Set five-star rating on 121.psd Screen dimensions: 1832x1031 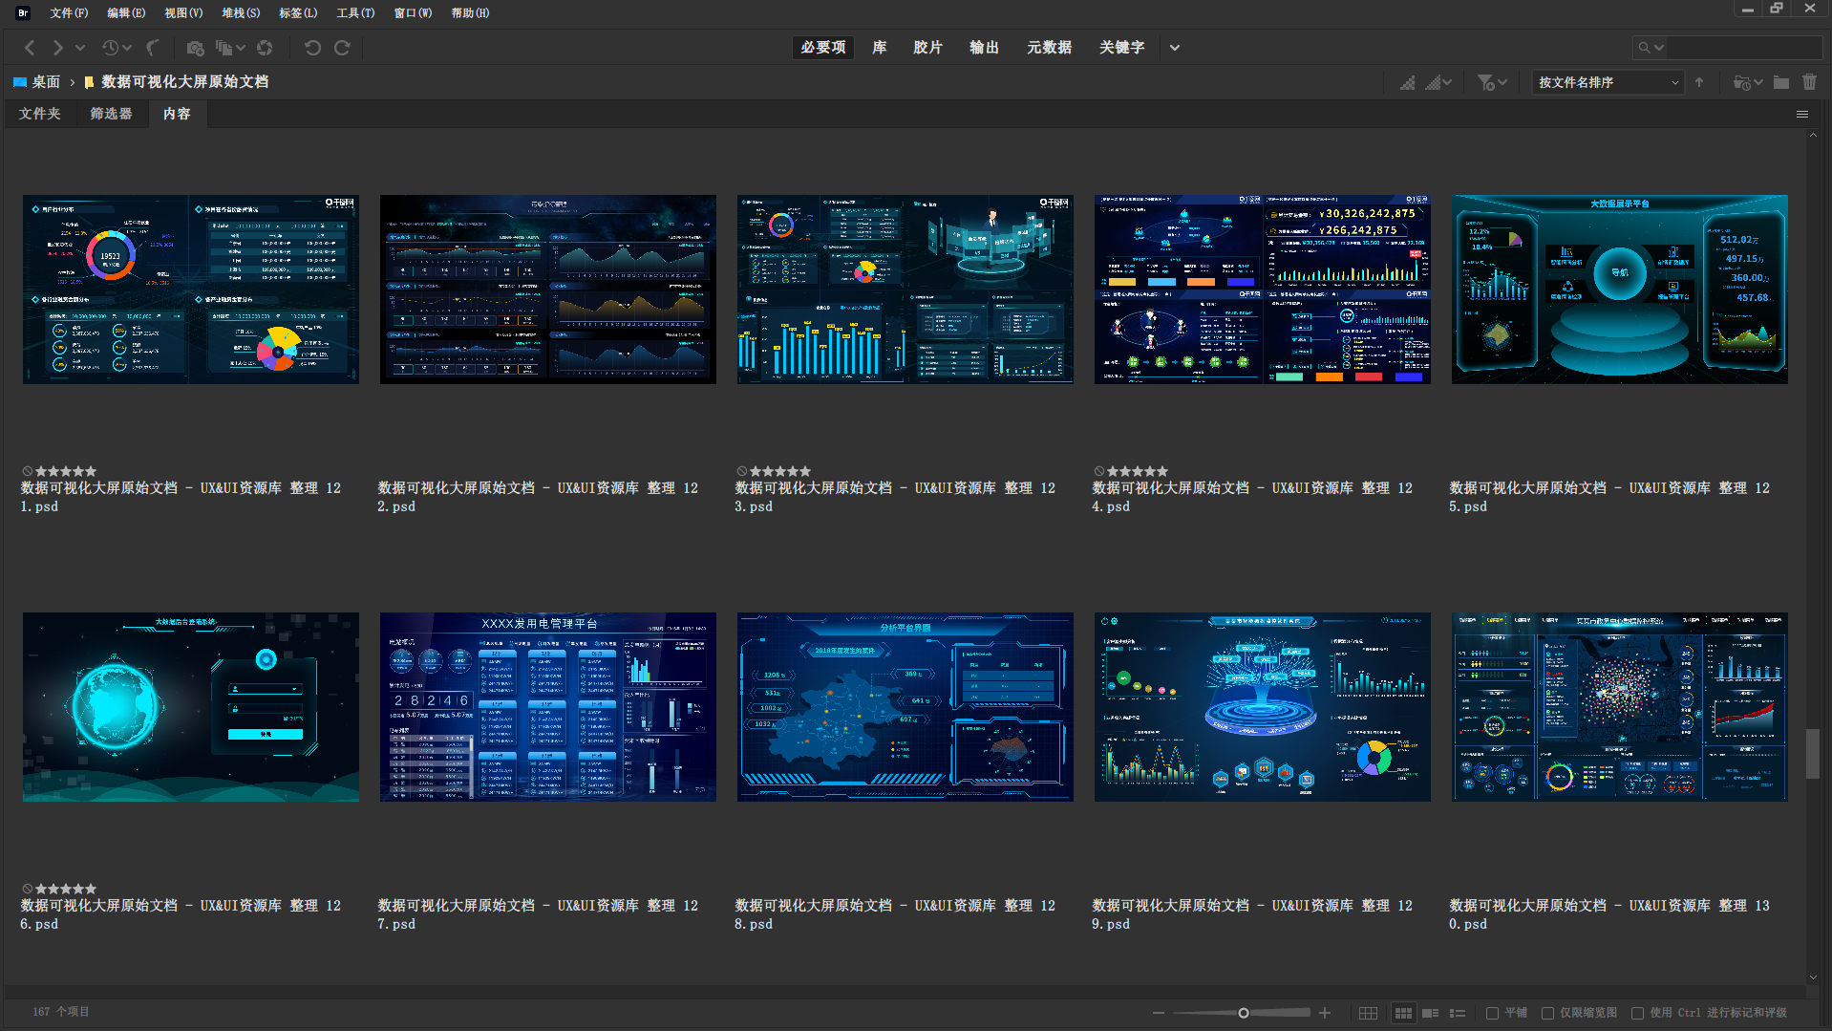click(x=91, y=471)
